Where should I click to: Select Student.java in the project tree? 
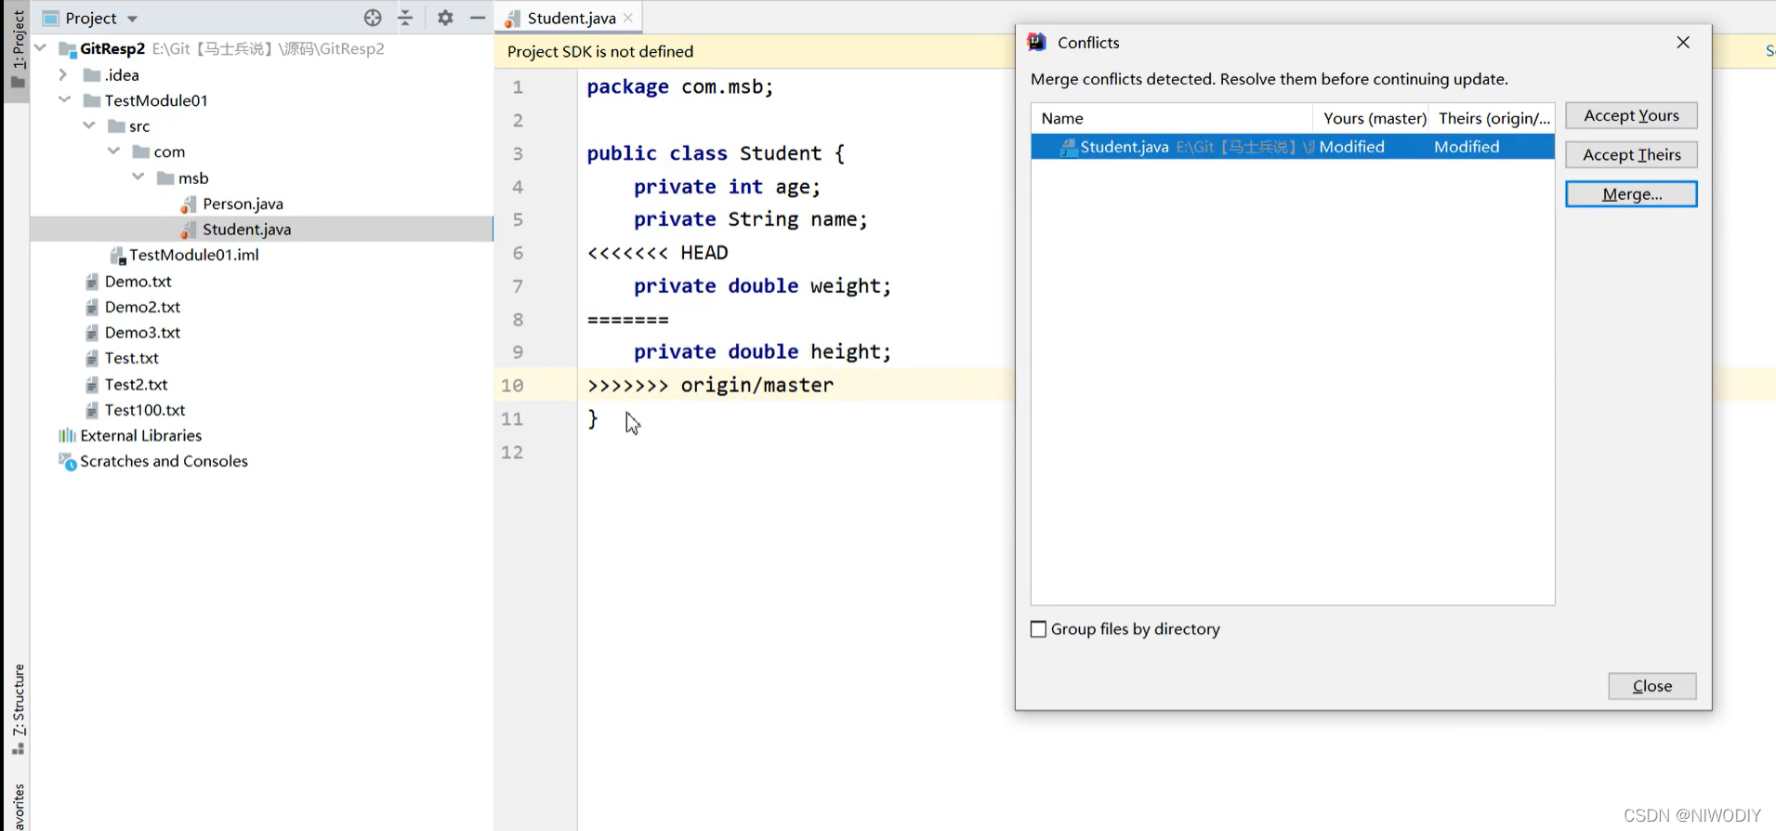click(x=246, y=229)
